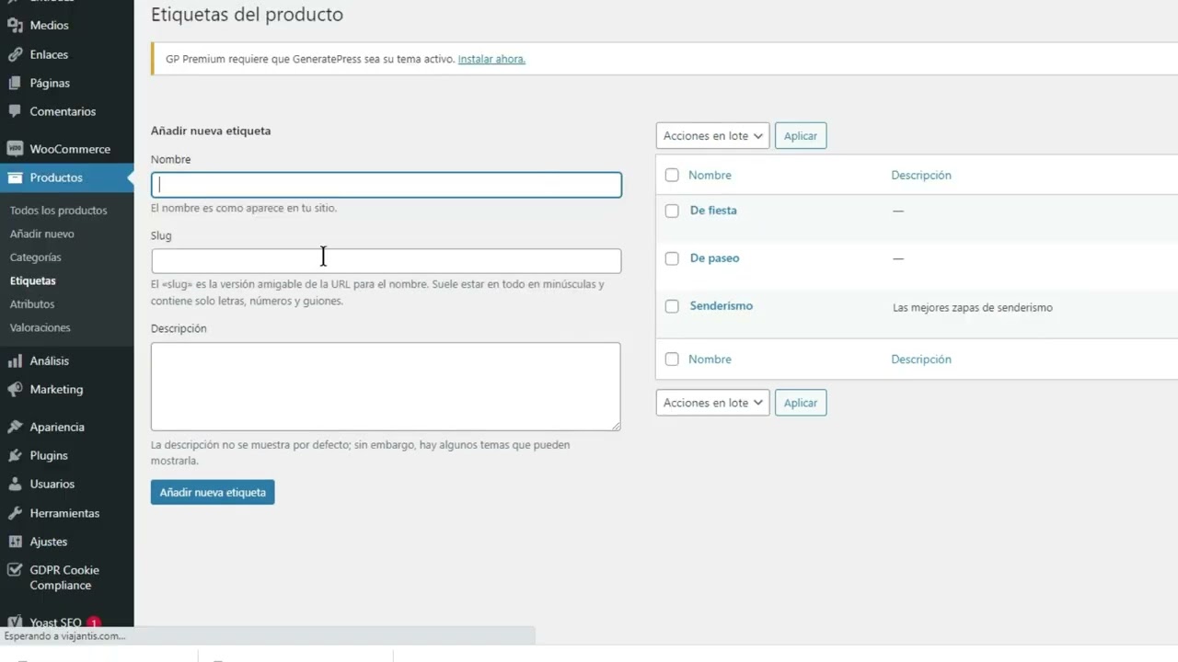1178x662 pixels.
Task: Toggle select-all checkbox in table header
Action: point(672,175)
